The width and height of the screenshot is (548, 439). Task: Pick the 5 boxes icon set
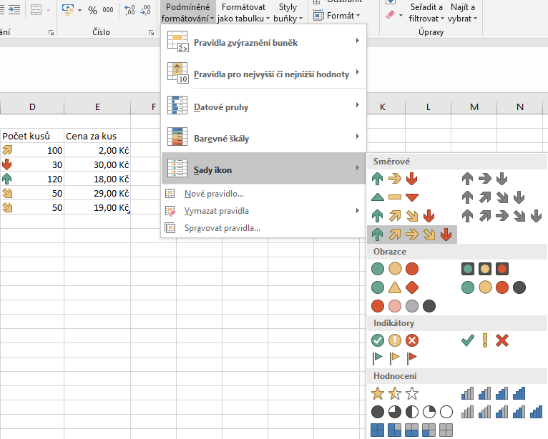(411, 430)
